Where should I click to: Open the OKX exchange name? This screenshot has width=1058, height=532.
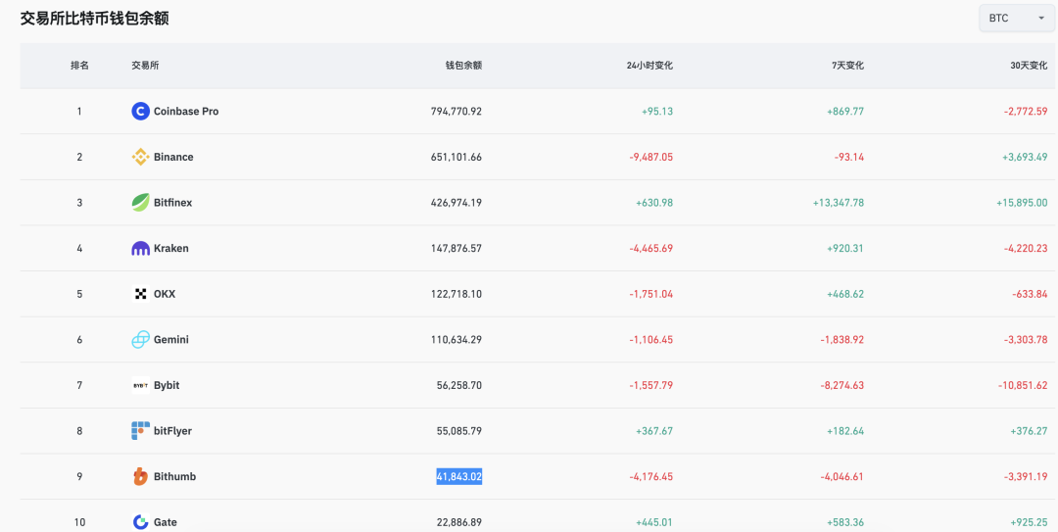tap(165, 294)
